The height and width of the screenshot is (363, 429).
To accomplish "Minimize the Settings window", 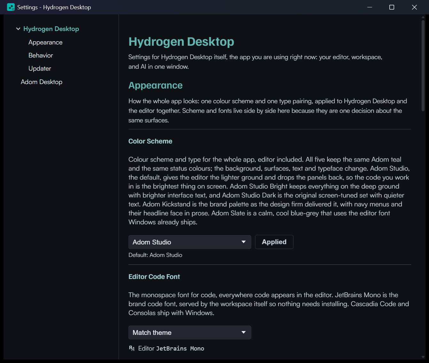I will coord(370,7).
